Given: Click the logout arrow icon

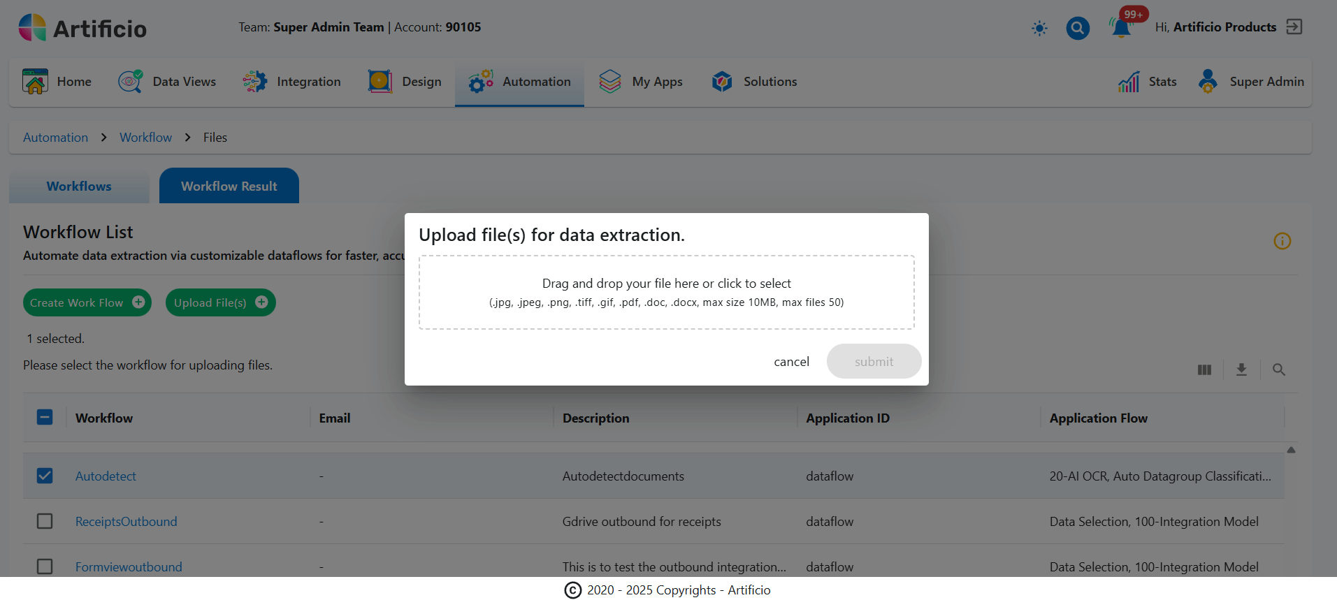Looking at the screenshot, I should [x=1294, y=27].
